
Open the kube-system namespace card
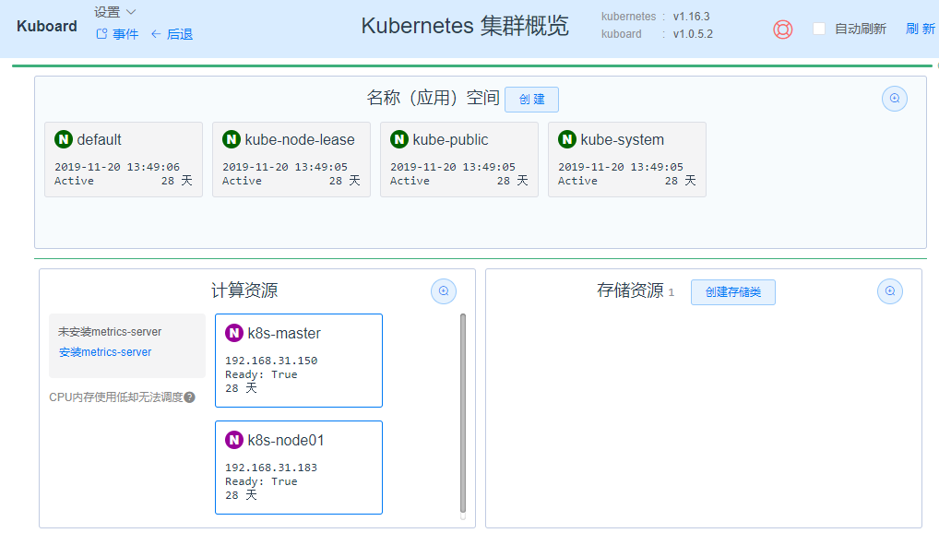[627, 160]
